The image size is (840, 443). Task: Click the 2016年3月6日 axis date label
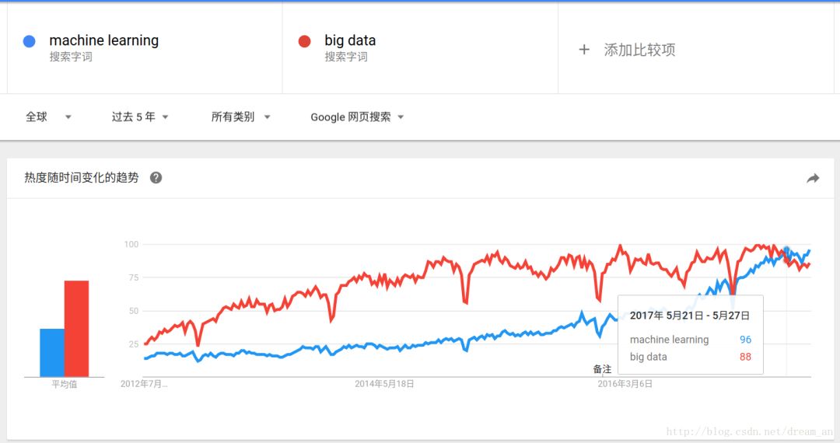[x=625, y=384]
